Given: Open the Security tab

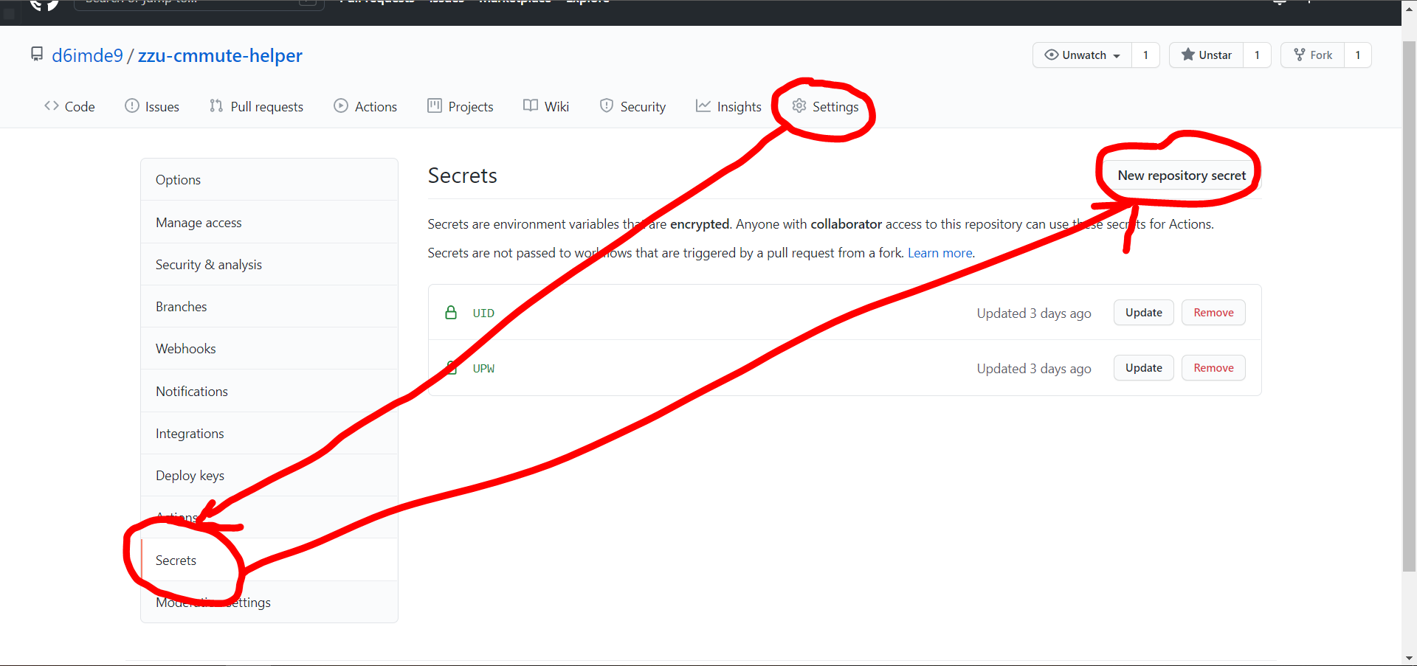Looking at the screenshot, I should [x=632, y=106].
